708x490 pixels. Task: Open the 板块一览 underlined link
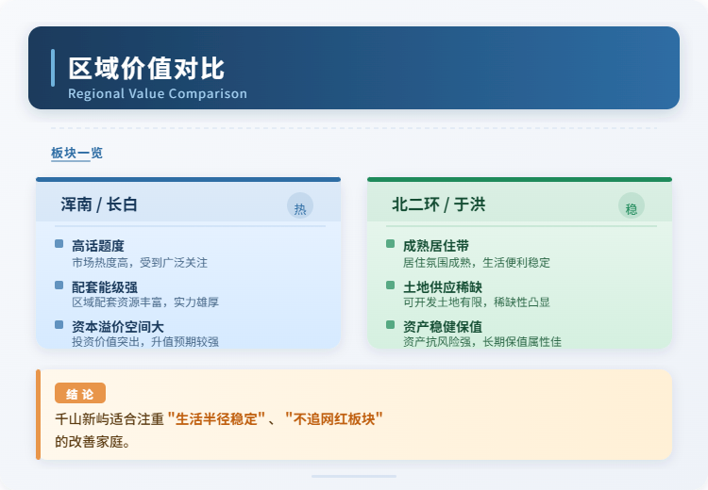pyautogui.click(x=76, y=154)
